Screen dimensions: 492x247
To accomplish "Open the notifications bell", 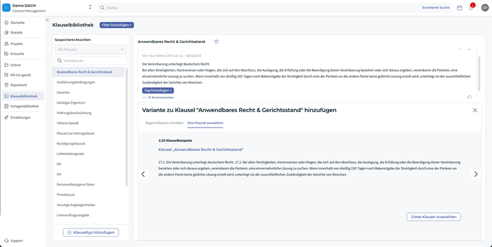I will (x=471, y=8).
